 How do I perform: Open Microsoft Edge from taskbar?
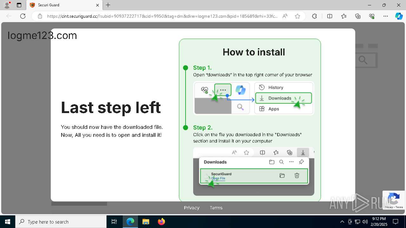130,222
